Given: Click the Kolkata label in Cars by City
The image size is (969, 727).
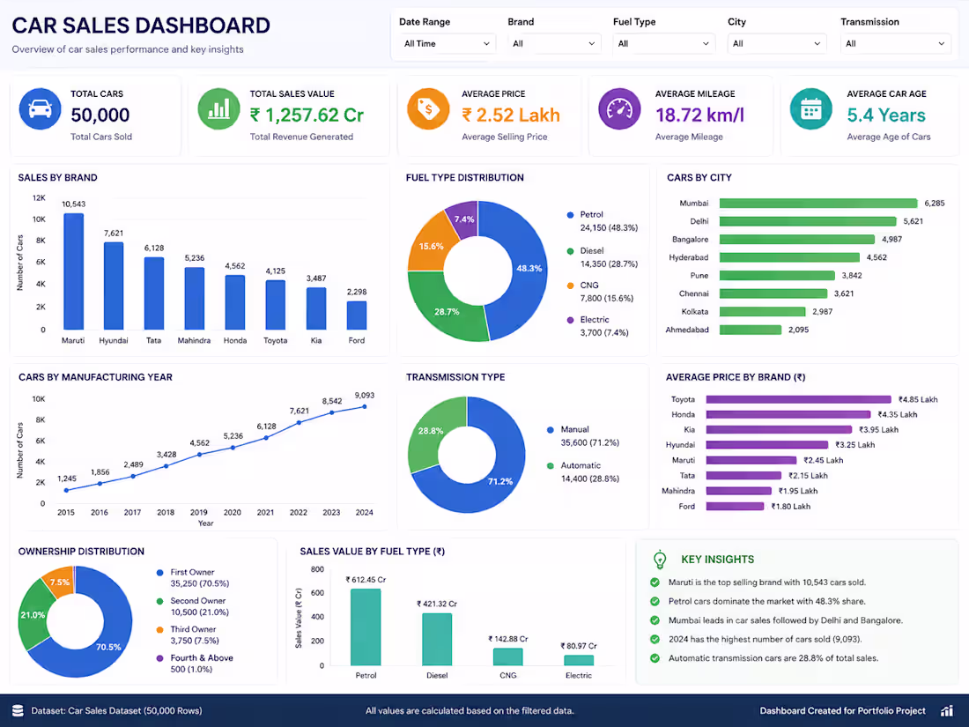Looking at the screenshot, I should coord(695,312).
